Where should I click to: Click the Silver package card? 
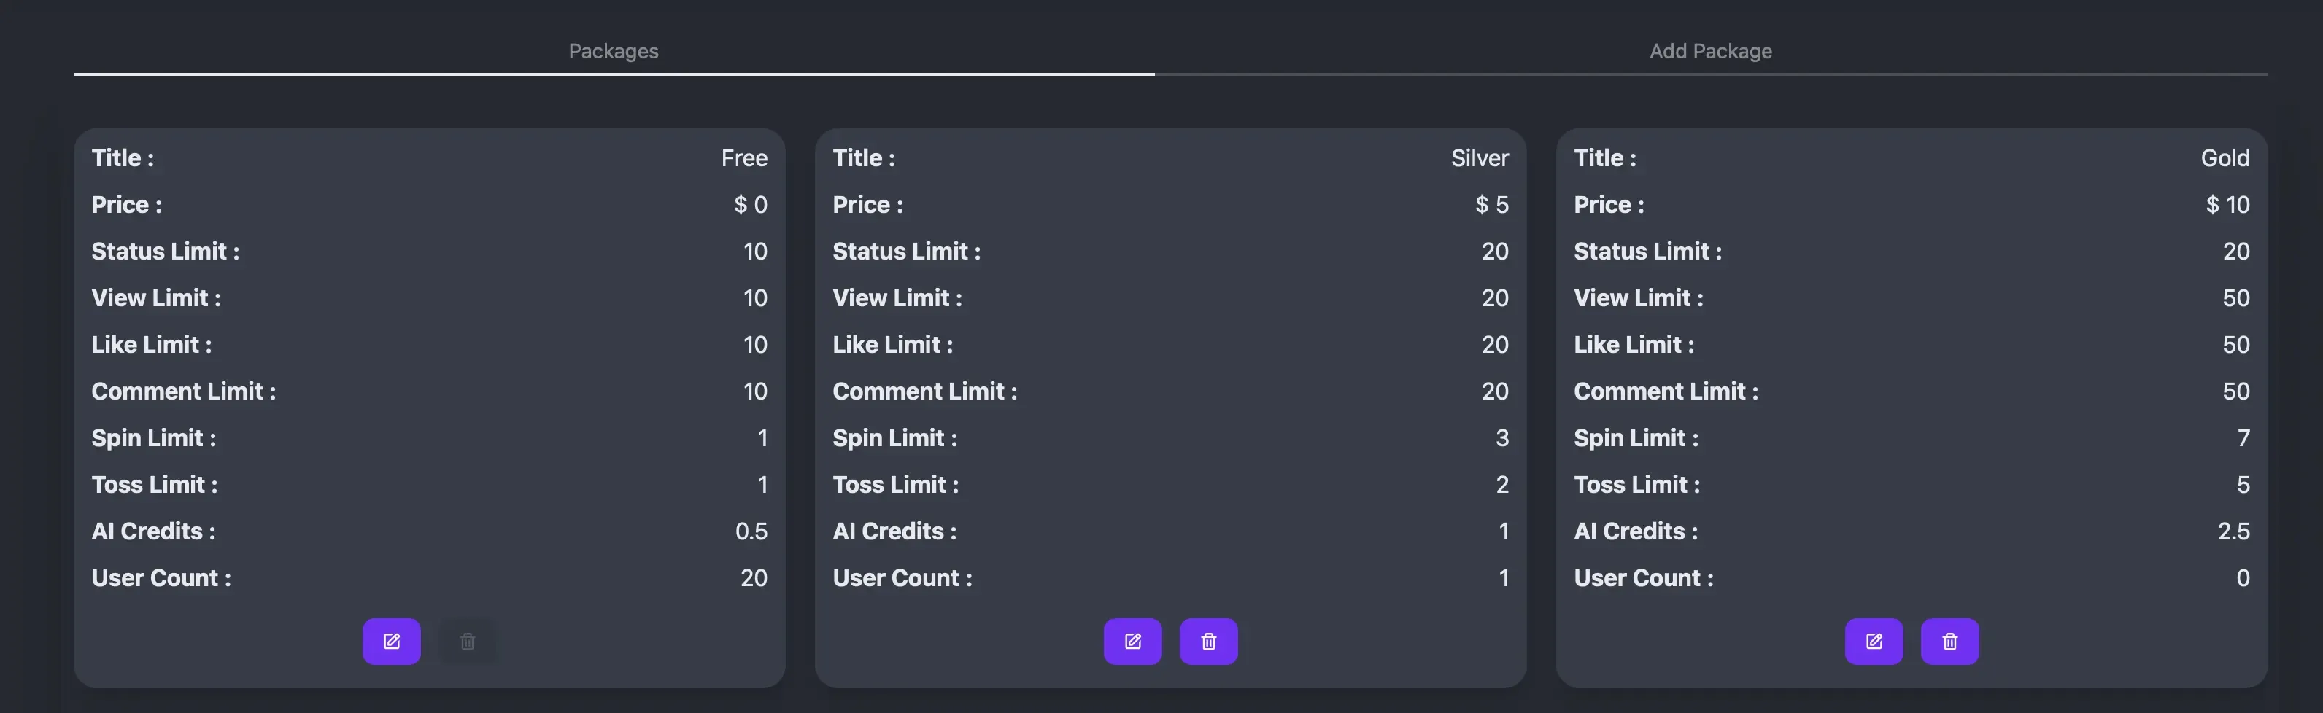coord(1170,405)
